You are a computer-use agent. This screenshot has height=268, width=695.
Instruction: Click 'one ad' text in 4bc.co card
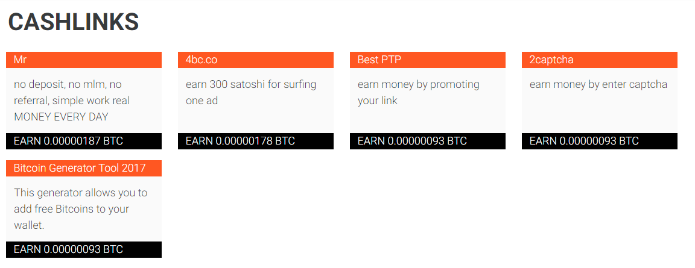(x=202, y=101)
